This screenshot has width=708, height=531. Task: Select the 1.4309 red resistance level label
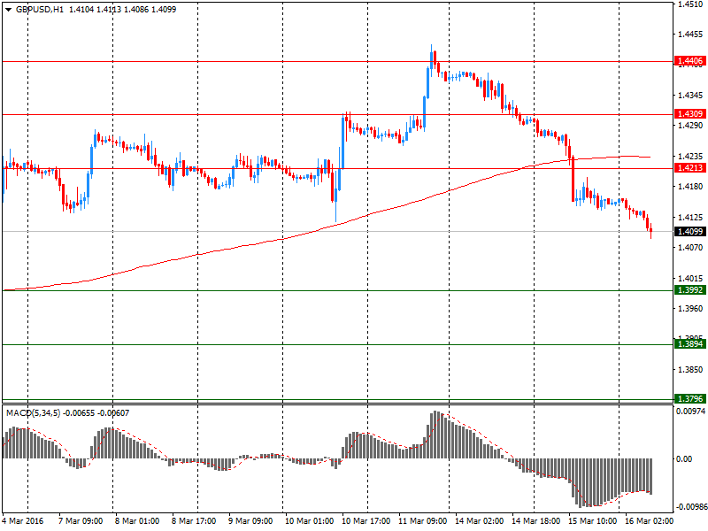[690, 114]
